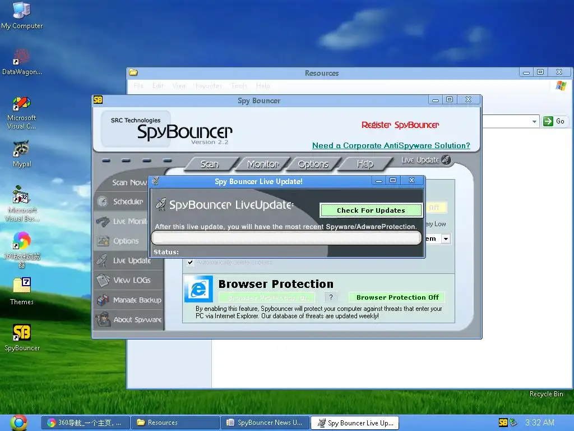Open the Scan tab
The image size is (574, 431).
click(x=210, y=164)
